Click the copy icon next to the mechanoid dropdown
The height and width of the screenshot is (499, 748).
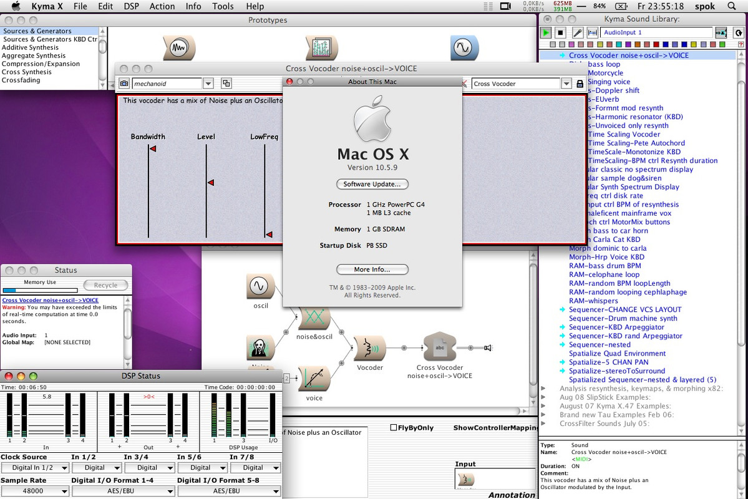226,84
